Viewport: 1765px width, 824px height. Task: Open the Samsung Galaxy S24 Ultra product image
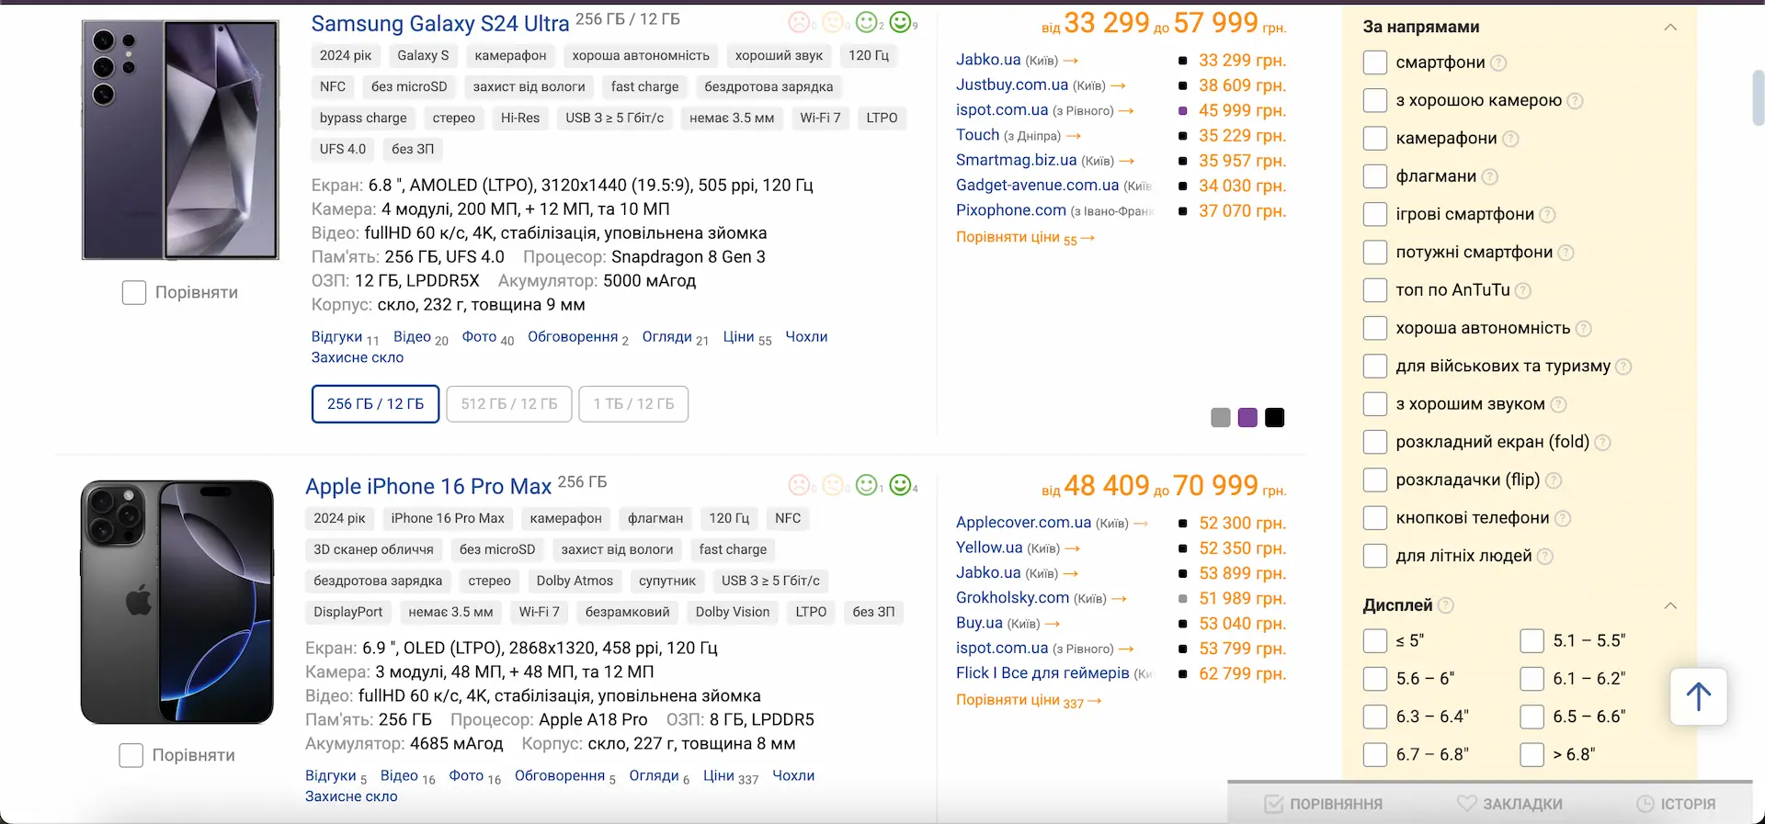[x=181, y=140]
